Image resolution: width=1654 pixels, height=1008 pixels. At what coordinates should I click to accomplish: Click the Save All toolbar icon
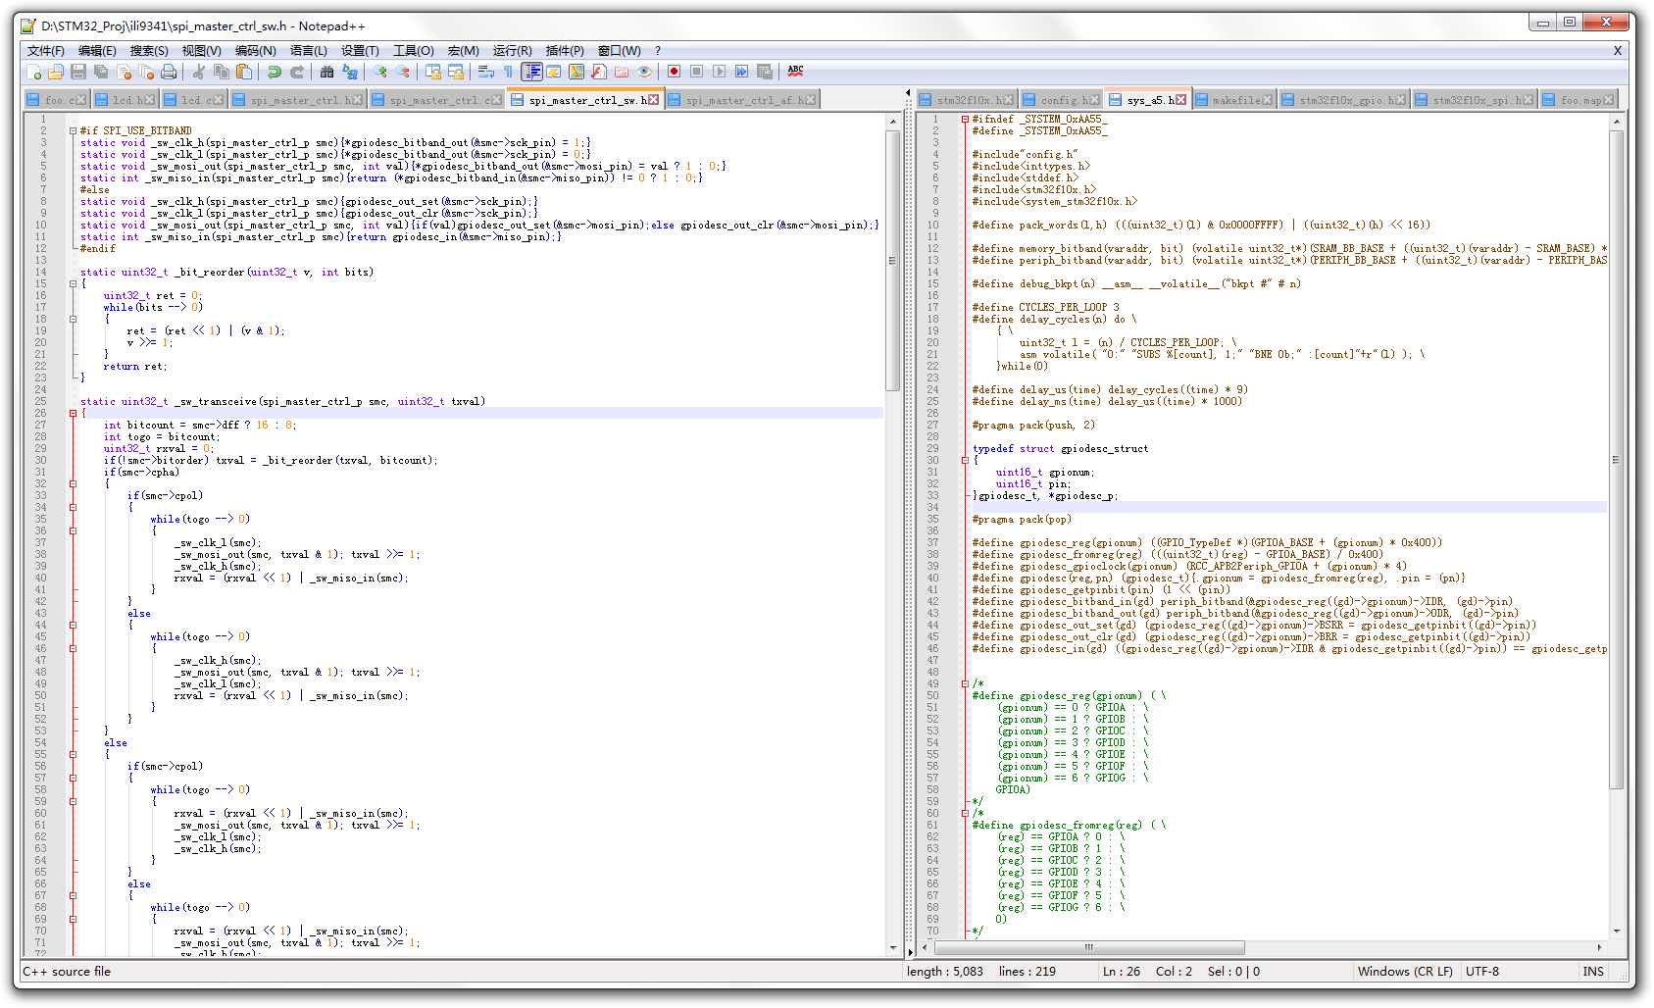coord(101,72)
